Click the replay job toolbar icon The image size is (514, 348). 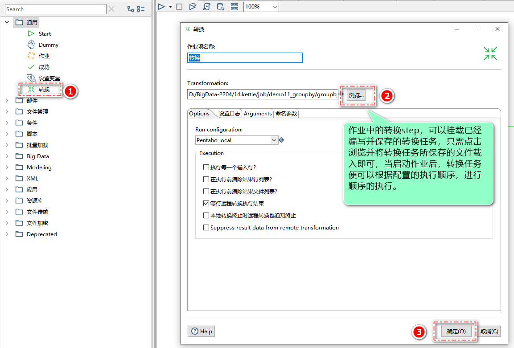pyautogui.click(x=193, y=7)
